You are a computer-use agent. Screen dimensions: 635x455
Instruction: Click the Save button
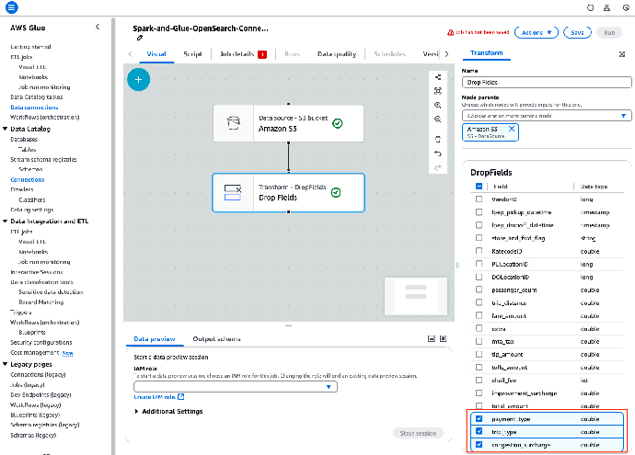(x=576, y=31)
